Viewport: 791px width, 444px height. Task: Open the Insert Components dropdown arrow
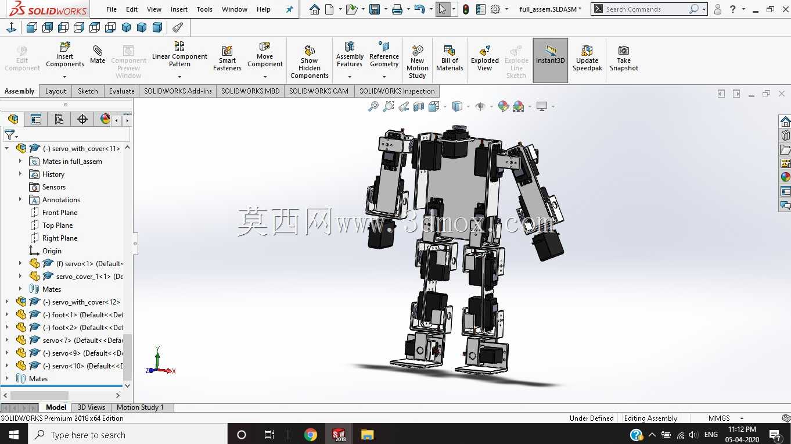[x=65, y=76]
